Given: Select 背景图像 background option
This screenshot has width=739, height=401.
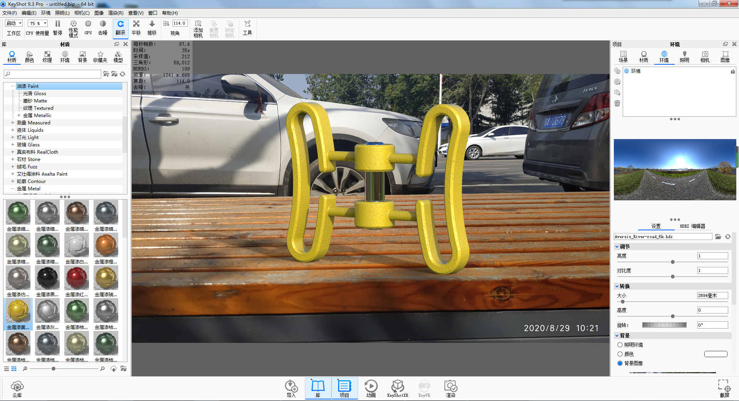Looking at the screenshot, I should coord(620,363).
